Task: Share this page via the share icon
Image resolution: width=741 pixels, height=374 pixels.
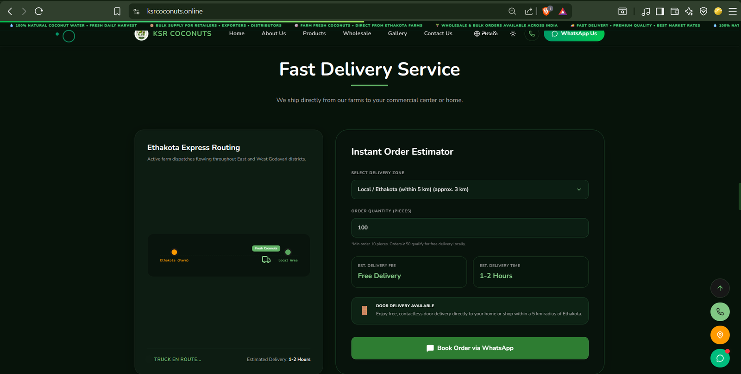Action: (528, 11)
